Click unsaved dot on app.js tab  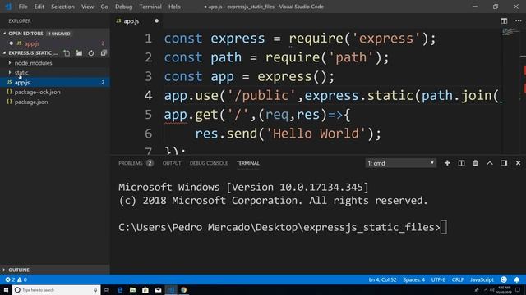tap(157, 20)
